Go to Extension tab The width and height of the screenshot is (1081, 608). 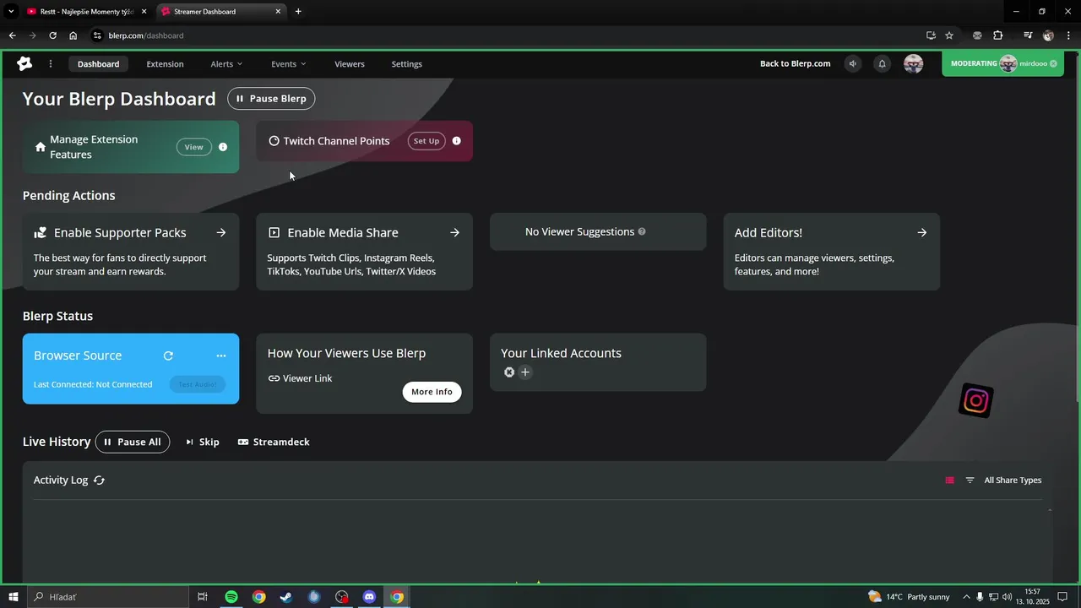(165, 64)
